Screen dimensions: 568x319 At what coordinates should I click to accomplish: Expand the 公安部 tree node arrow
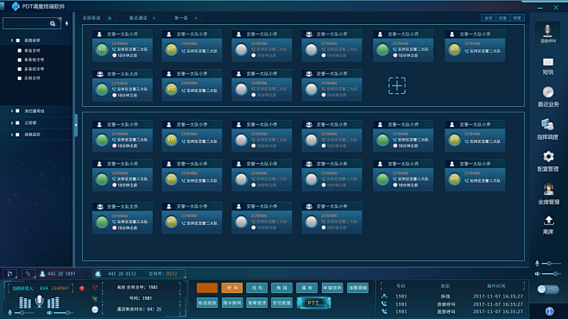point(11,123)
